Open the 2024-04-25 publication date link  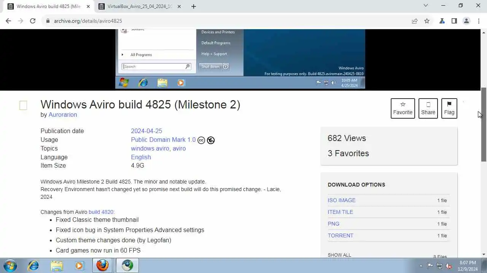(146, 131)
